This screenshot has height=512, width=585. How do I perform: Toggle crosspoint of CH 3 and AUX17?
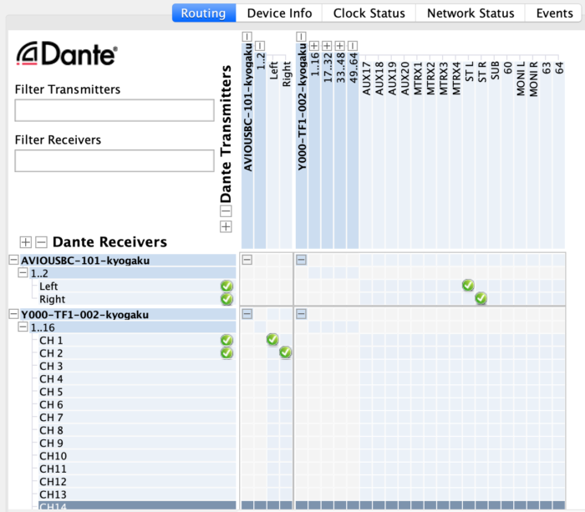click(x=366, y=366)
